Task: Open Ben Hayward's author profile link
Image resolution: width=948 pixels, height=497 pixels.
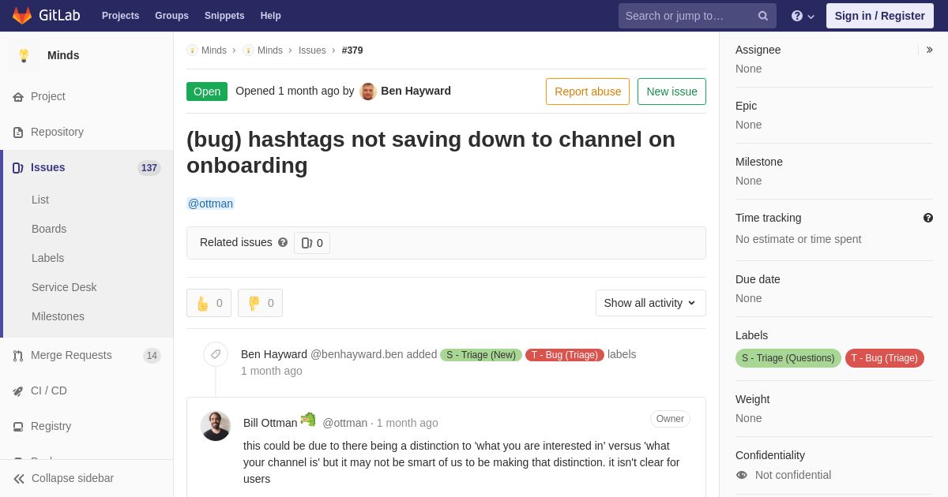Action: [416, 91]
